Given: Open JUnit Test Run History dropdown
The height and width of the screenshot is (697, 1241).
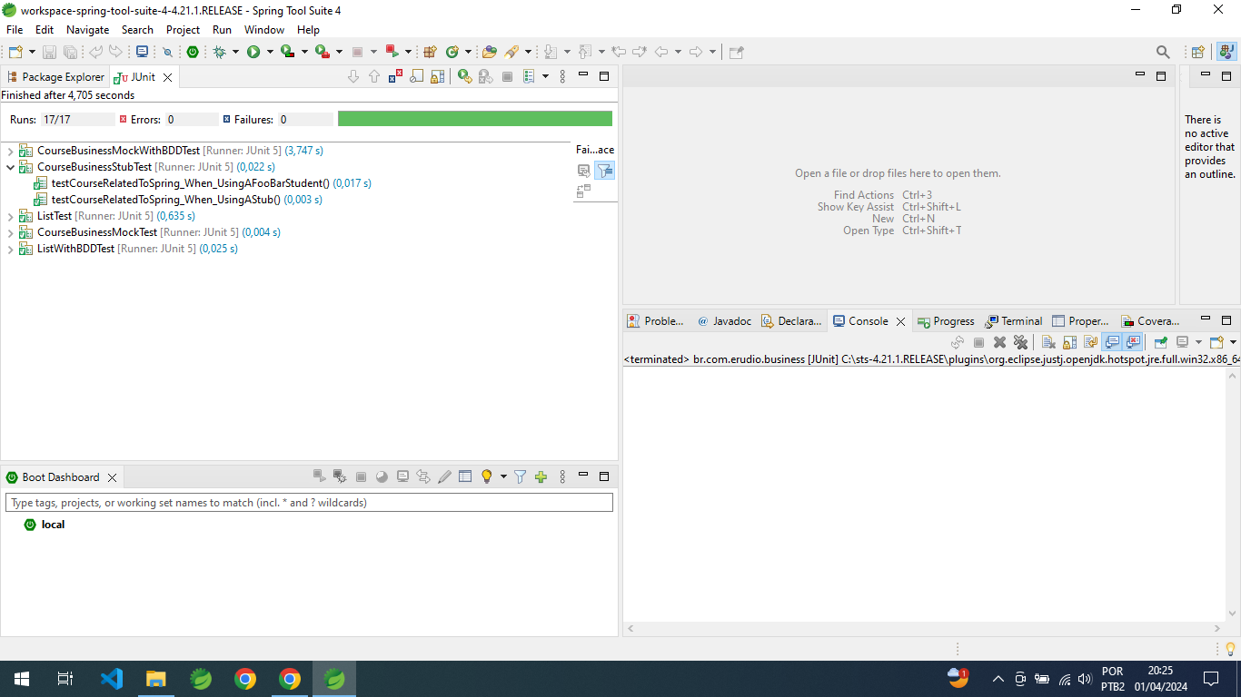Looking at the screenshot, I should tap(545, 77).
